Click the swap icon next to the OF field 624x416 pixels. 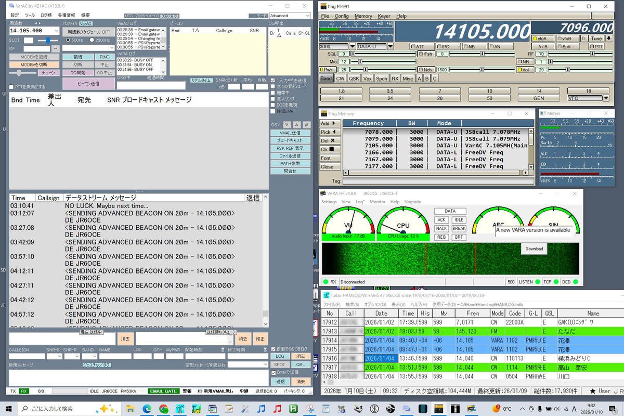coord(56,48)
